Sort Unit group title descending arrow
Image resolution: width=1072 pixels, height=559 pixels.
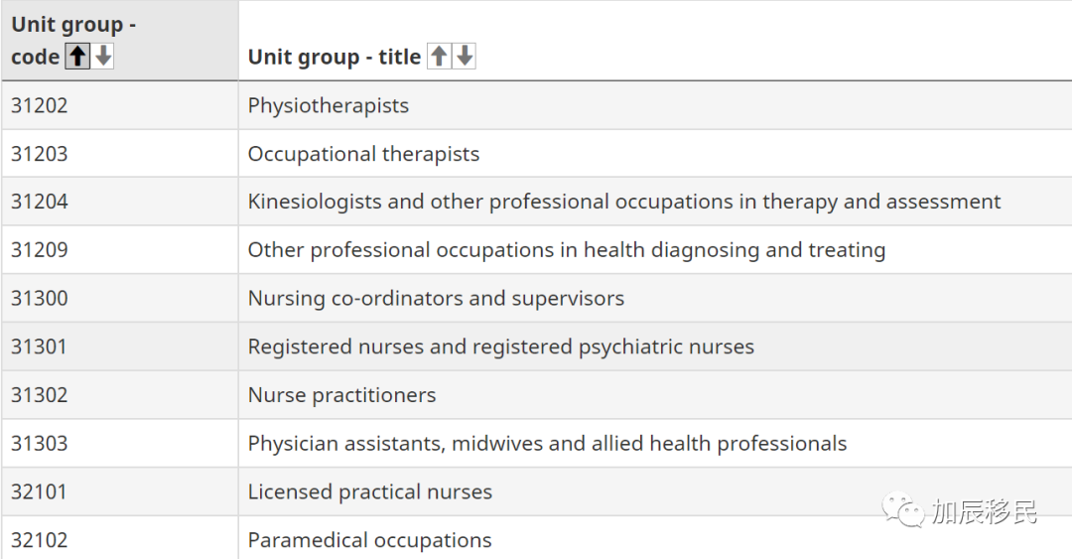point(465,57)
